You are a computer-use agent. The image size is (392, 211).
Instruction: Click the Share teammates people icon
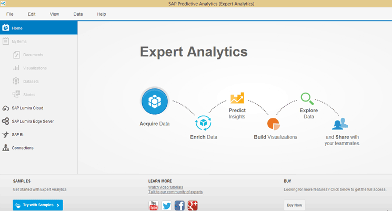[340, 124]
